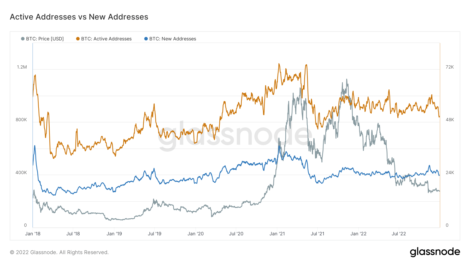The width and height of the screenshot is (470, 264).
Task: Hide the BTC: Active Addresses series
Action: point(106,39)
